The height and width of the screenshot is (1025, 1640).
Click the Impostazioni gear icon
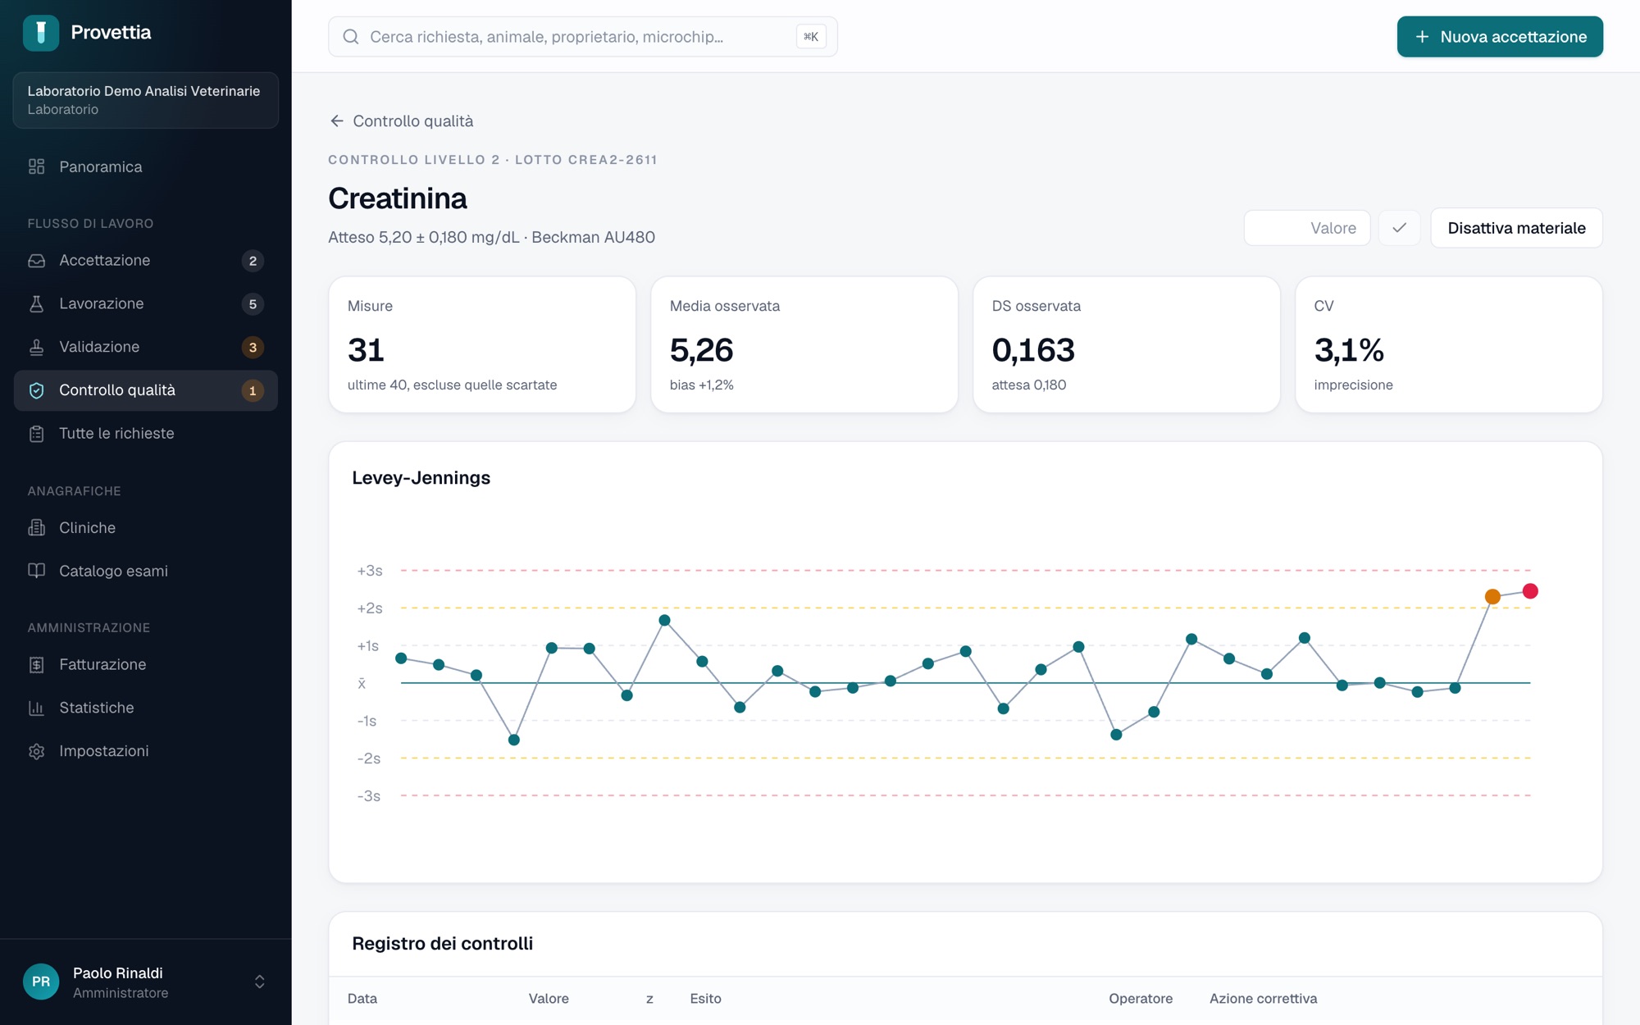36,751
